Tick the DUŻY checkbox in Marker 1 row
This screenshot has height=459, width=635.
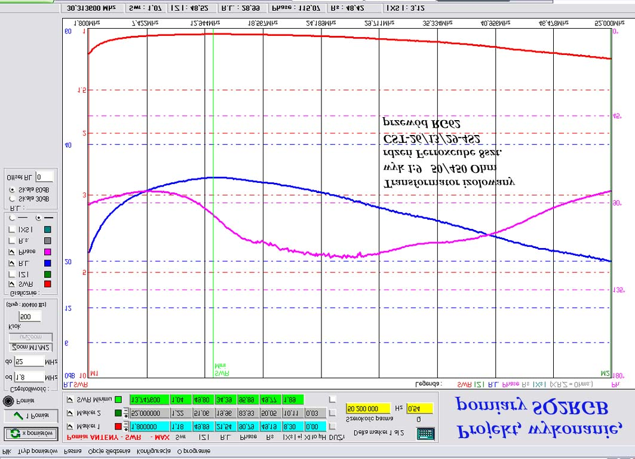(333, 426)
